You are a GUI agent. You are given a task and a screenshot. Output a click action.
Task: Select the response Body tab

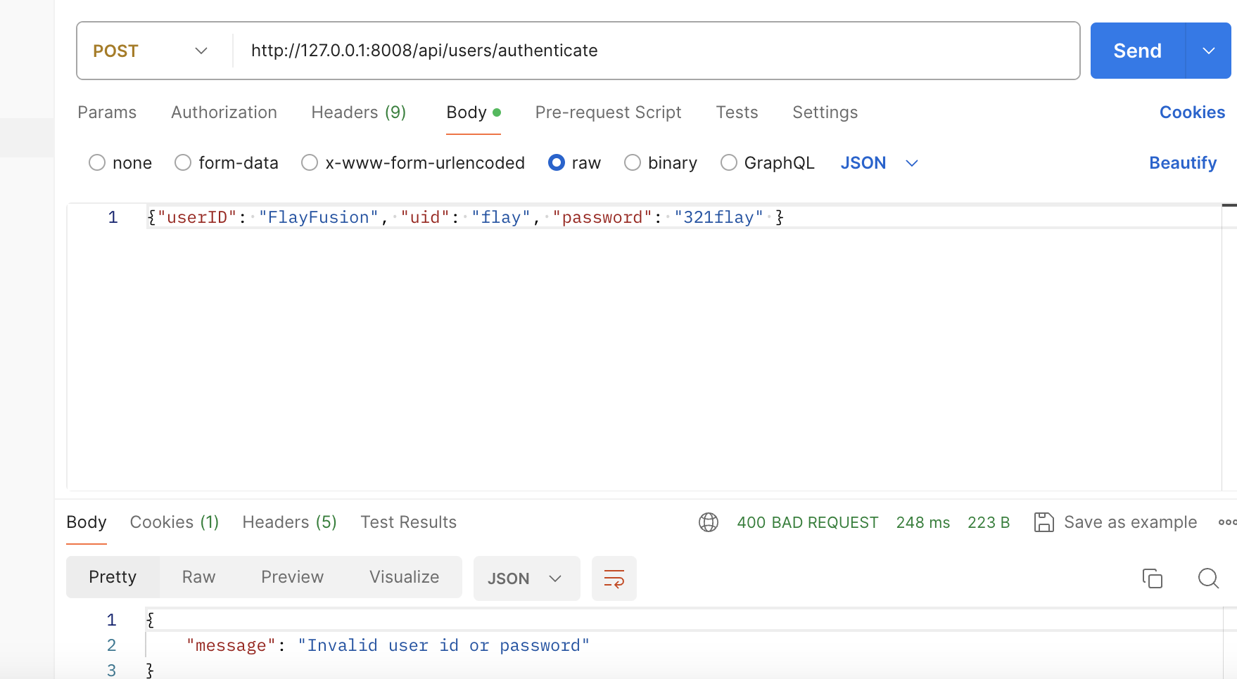coord(87,522)
